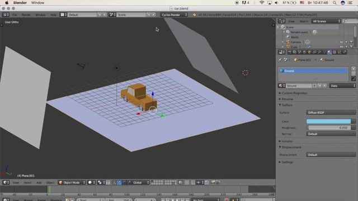Open the Global orientation dropdown
Image resolution: width=358 pixels, height=201 pixels.
[140, 183]
